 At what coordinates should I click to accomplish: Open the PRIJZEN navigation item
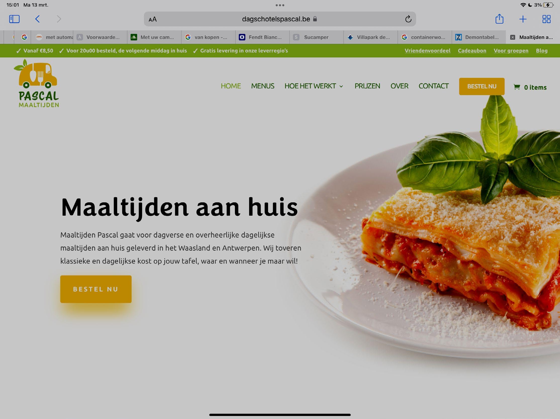tap(367, 86)
